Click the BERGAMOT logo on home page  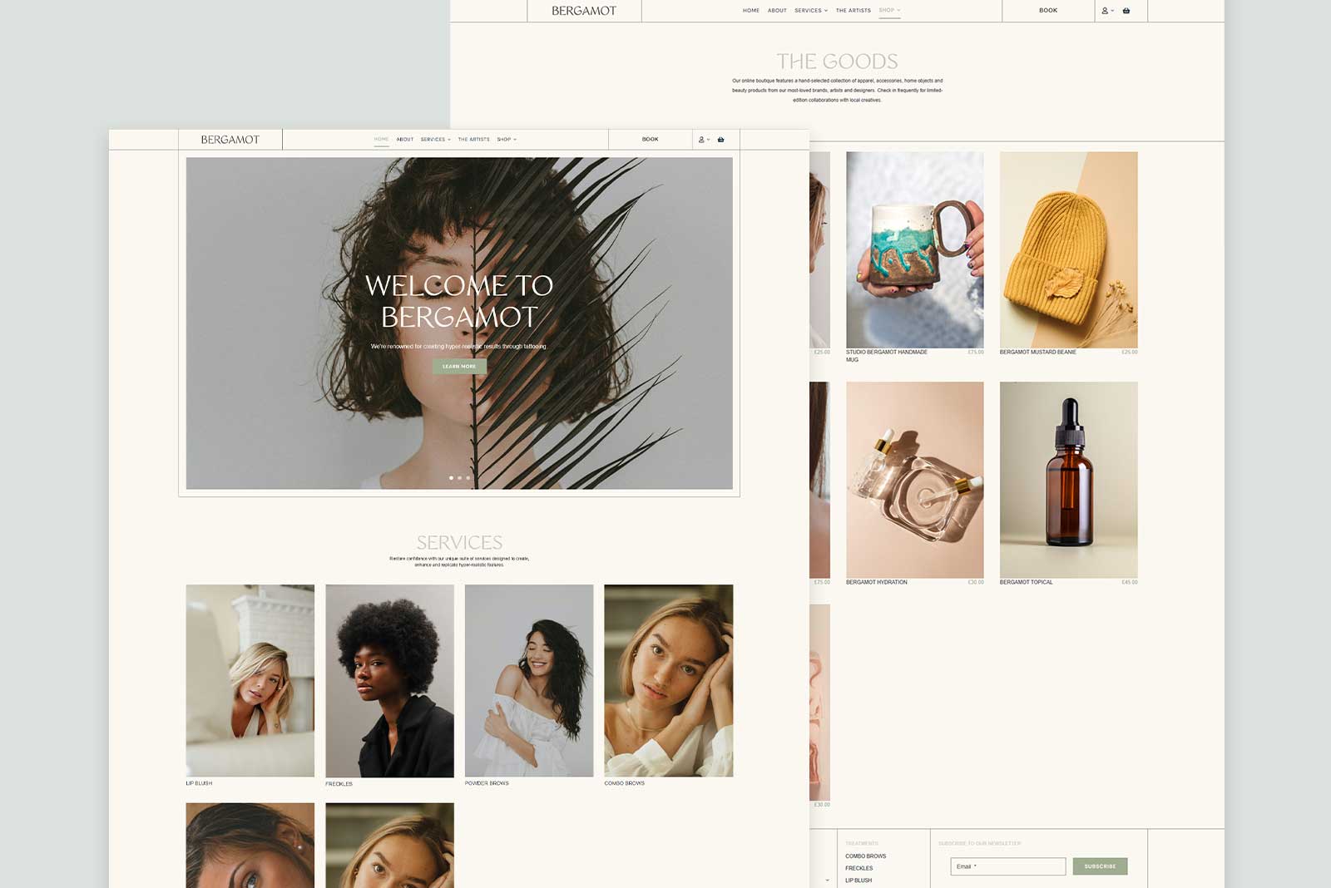(x=230, y=140)
